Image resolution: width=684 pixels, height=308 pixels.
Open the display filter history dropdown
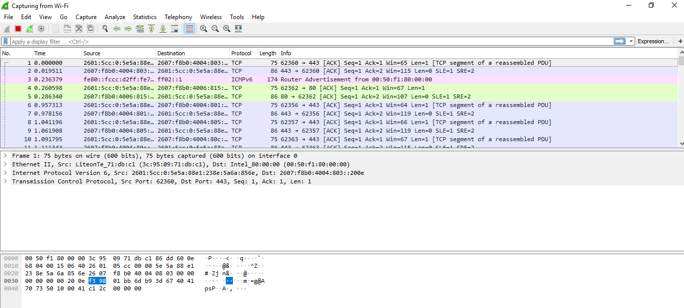pos(631,41)
